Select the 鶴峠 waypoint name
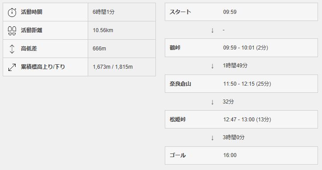This screenshot has width=322, height=170. [175, 48]
